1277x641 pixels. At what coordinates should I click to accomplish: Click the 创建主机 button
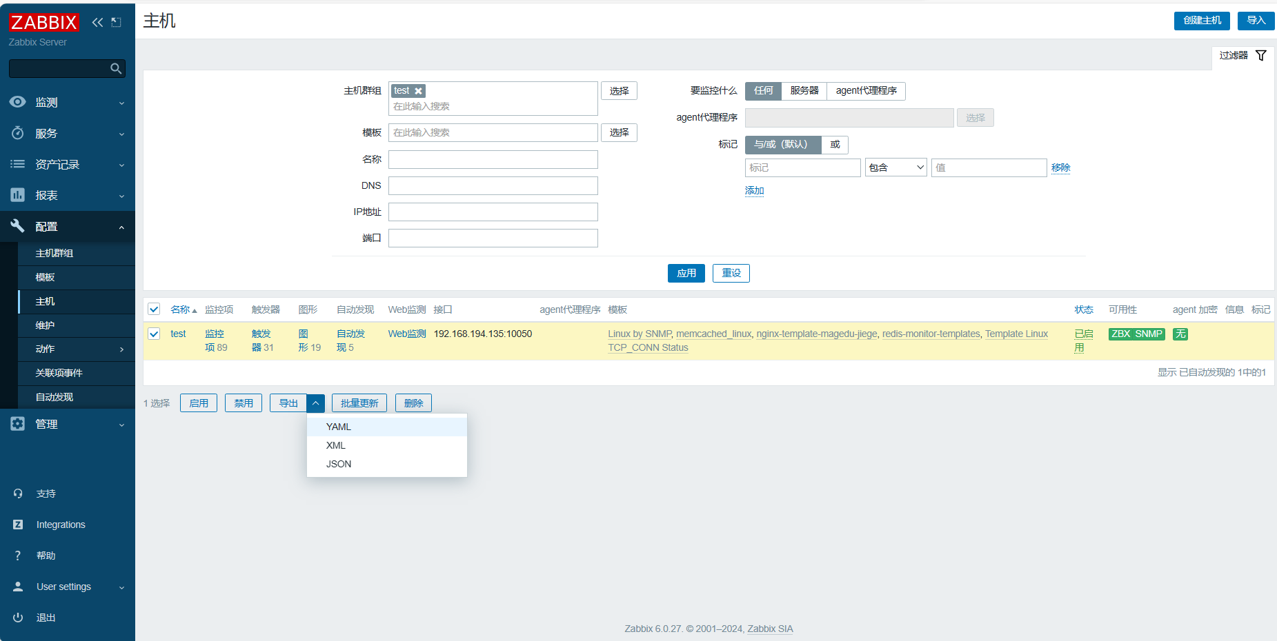point(1202,21)
